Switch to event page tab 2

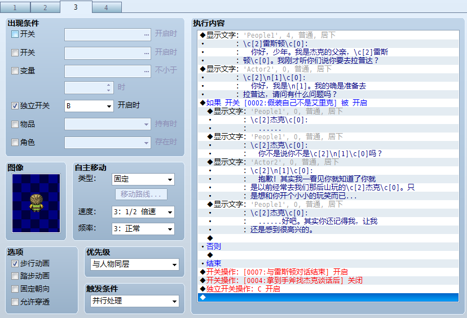[45, 7]
